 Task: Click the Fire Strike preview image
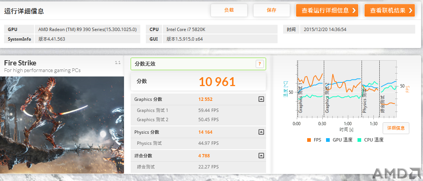tap(62, 125)
